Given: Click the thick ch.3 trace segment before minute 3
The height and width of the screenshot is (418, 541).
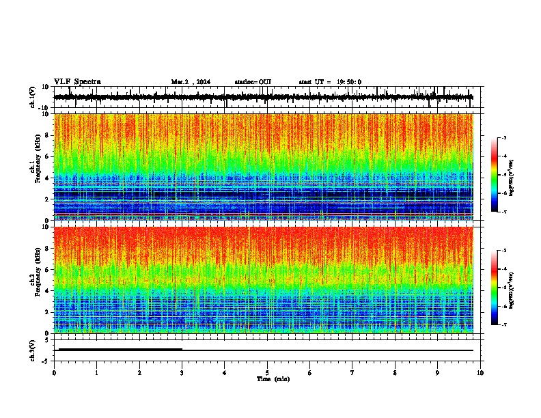Looking at the screenshot, I should pos(120,350).
